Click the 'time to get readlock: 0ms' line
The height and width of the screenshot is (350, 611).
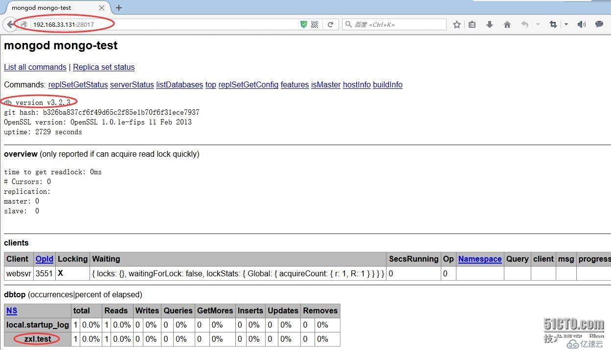tap(53, 172)
